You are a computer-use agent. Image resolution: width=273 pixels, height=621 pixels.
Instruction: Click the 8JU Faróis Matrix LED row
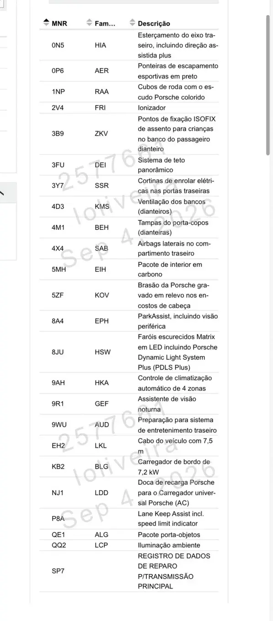pos(129,352)
